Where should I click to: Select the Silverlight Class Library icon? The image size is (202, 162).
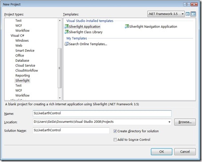[x=67, y=32]
